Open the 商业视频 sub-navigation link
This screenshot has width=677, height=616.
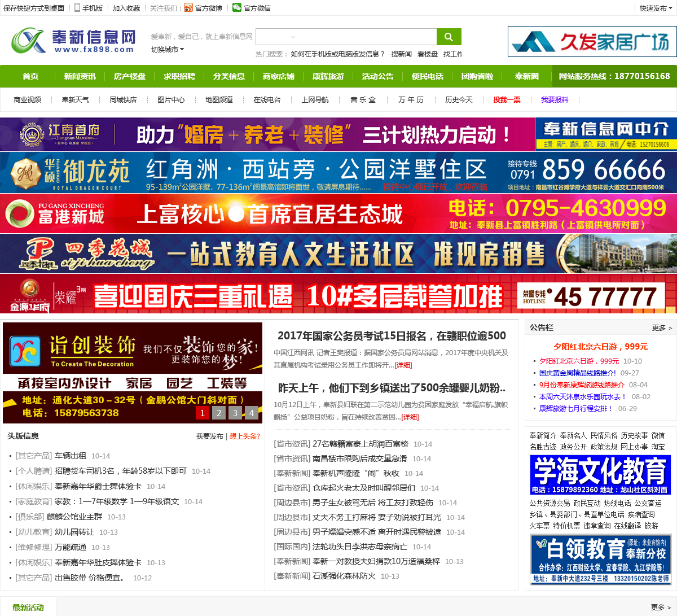point(27,99)
